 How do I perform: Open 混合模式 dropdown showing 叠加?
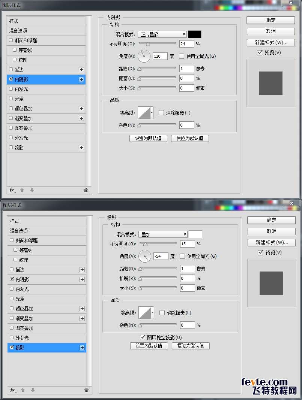pyautogui.click(x=163, y=234)
